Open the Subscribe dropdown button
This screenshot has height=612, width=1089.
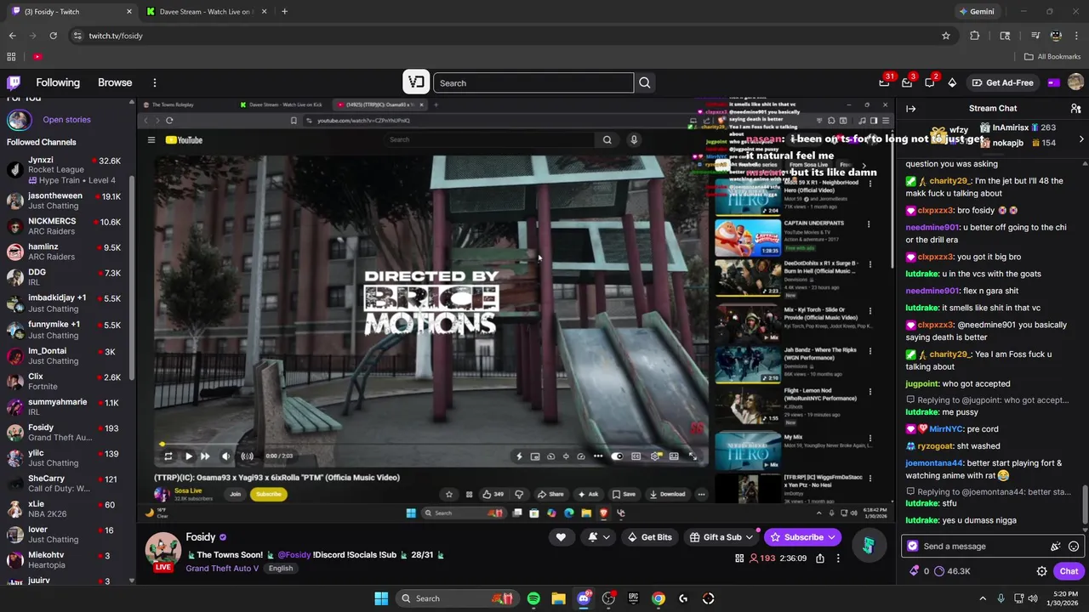(803, 537)
